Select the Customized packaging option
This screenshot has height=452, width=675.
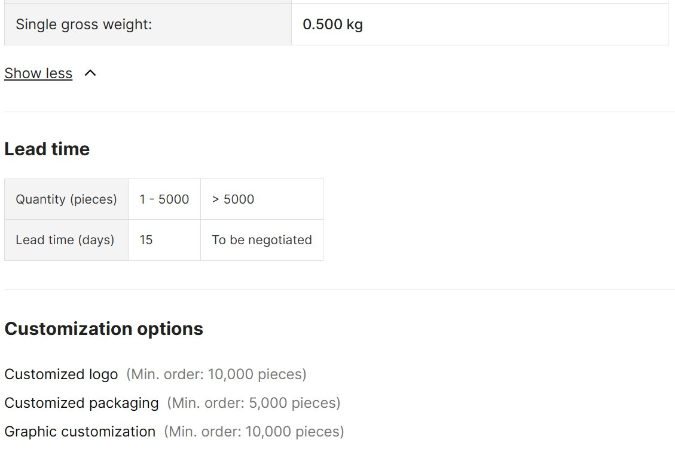tap(81, 403)
